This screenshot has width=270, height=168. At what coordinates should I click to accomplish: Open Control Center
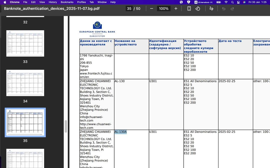[238, 2]
